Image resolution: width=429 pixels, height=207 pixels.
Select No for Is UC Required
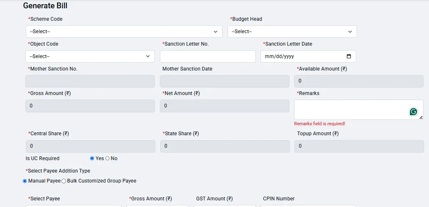tap(108, 158)
